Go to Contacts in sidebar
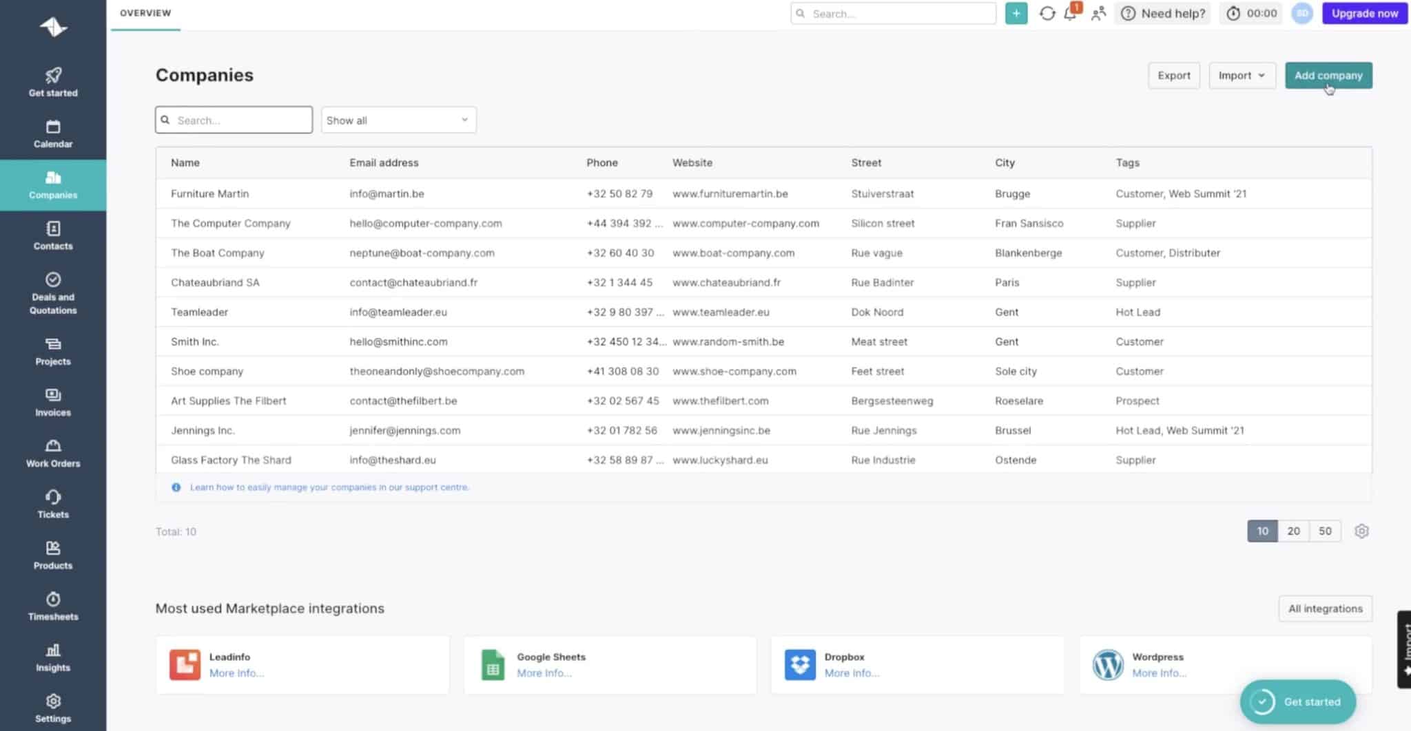 (x=53, y=236)
